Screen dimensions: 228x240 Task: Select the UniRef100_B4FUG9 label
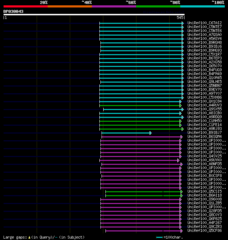point(204,70)
